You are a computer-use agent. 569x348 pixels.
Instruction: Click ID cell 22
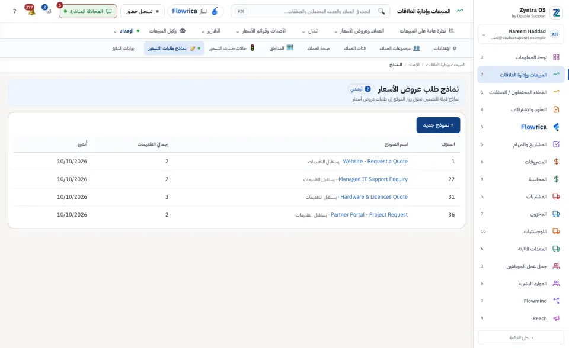(x=452, y=179)
